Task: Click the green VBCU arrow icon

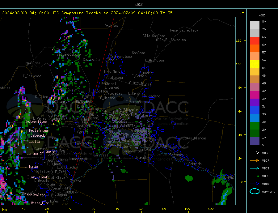Action: tap(255, 176)
